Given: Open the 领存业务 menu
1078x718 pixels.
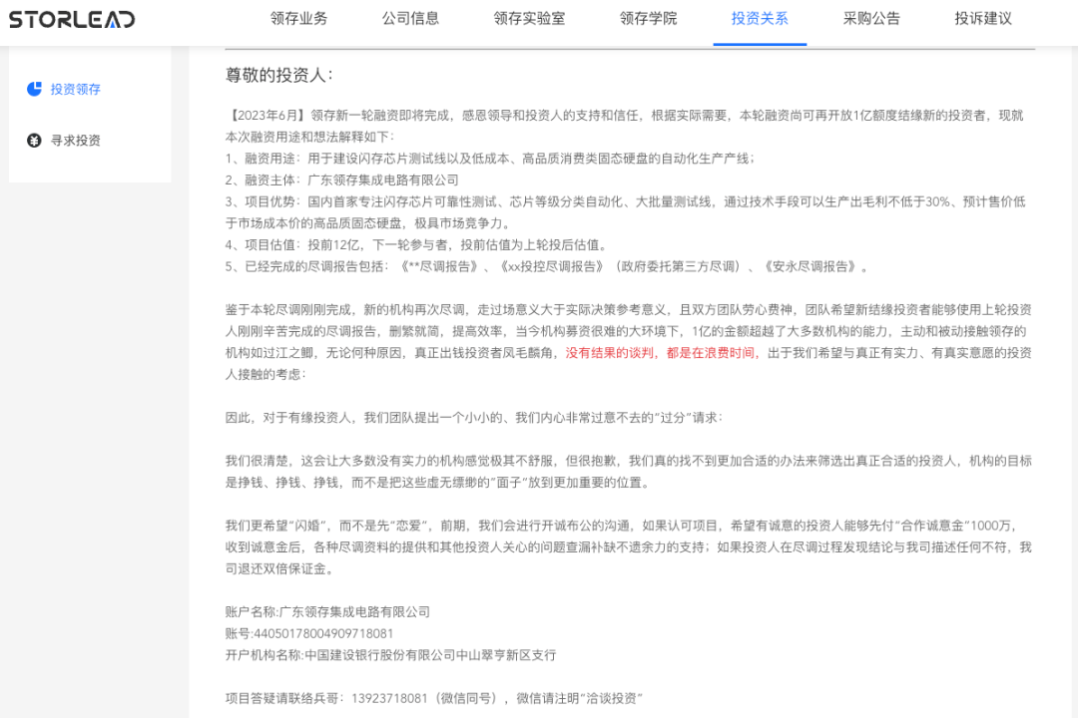Looking at the screenshot, I should click(x=299, y=19).
